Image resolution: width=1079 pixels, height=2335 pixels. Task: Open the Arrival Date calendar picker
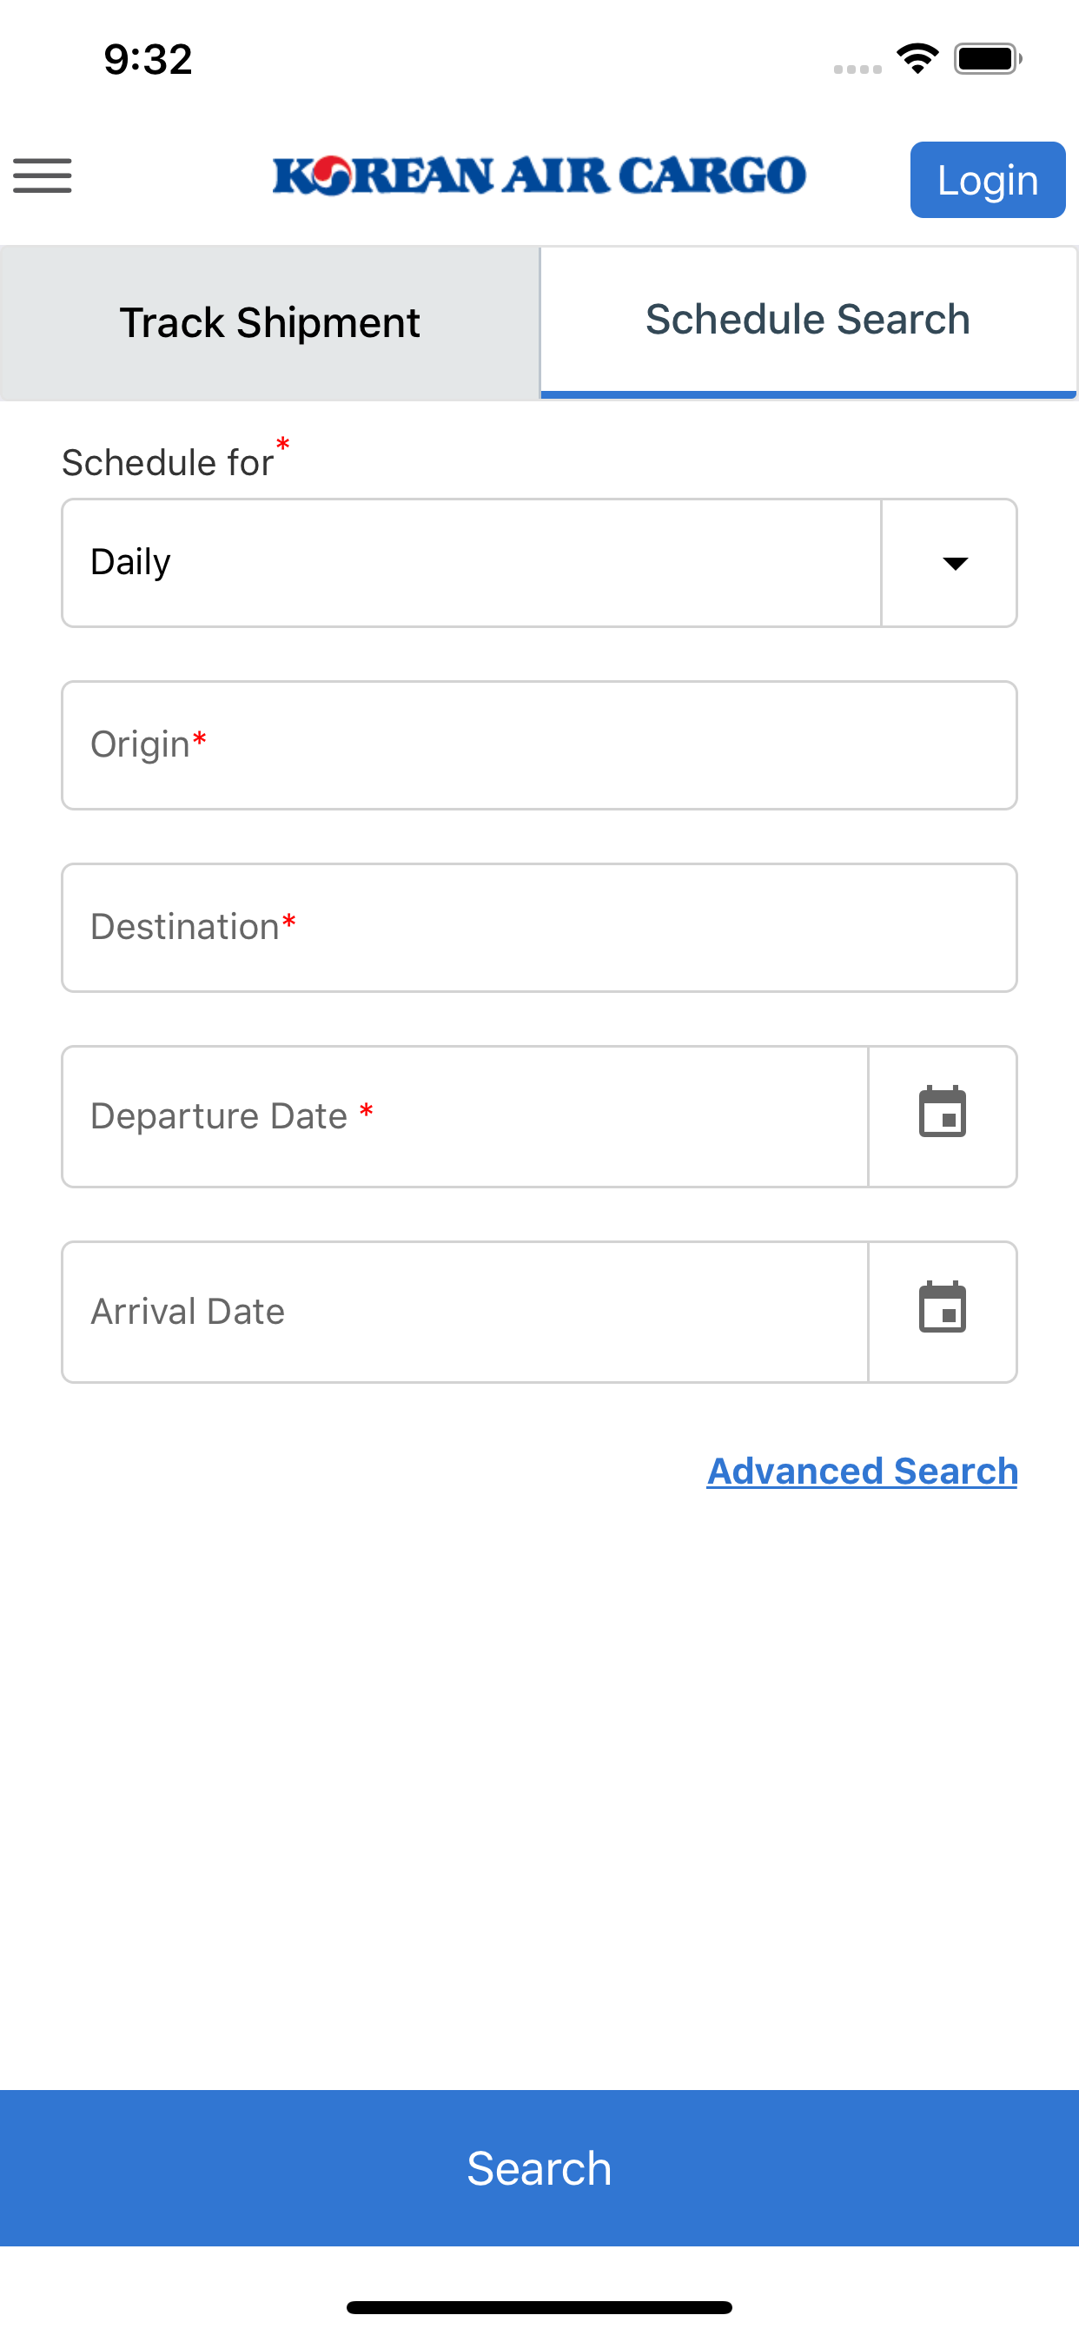942,1311
